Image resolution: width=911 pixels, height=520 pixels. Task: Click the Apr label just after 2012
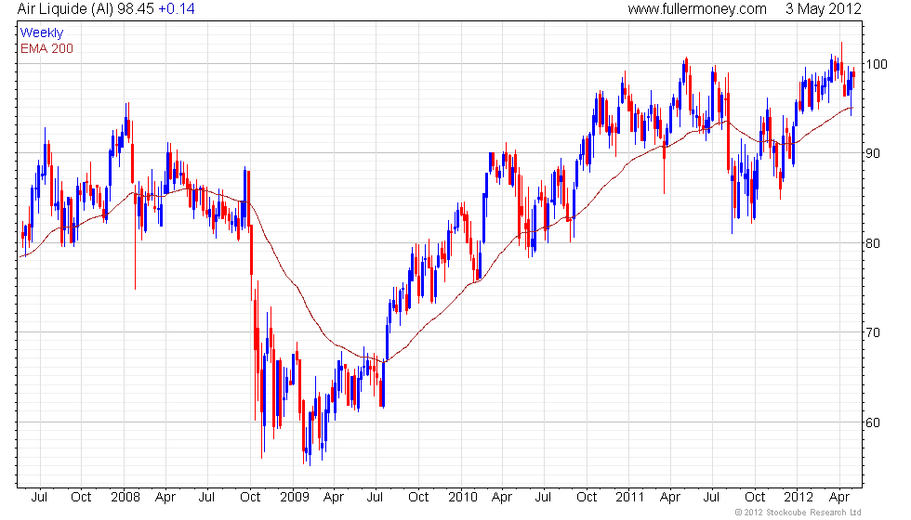(838, 498)
